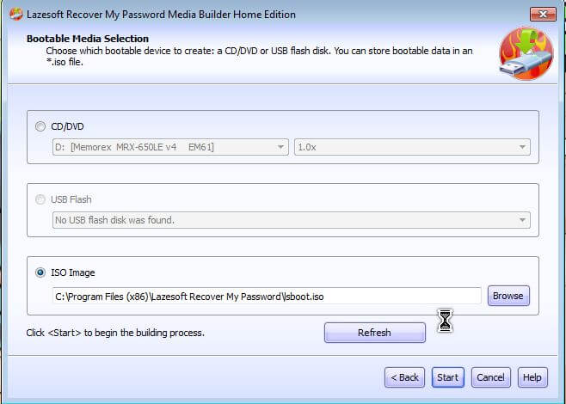
Task: Click the ISO file path input field
Action: point(267,297)
